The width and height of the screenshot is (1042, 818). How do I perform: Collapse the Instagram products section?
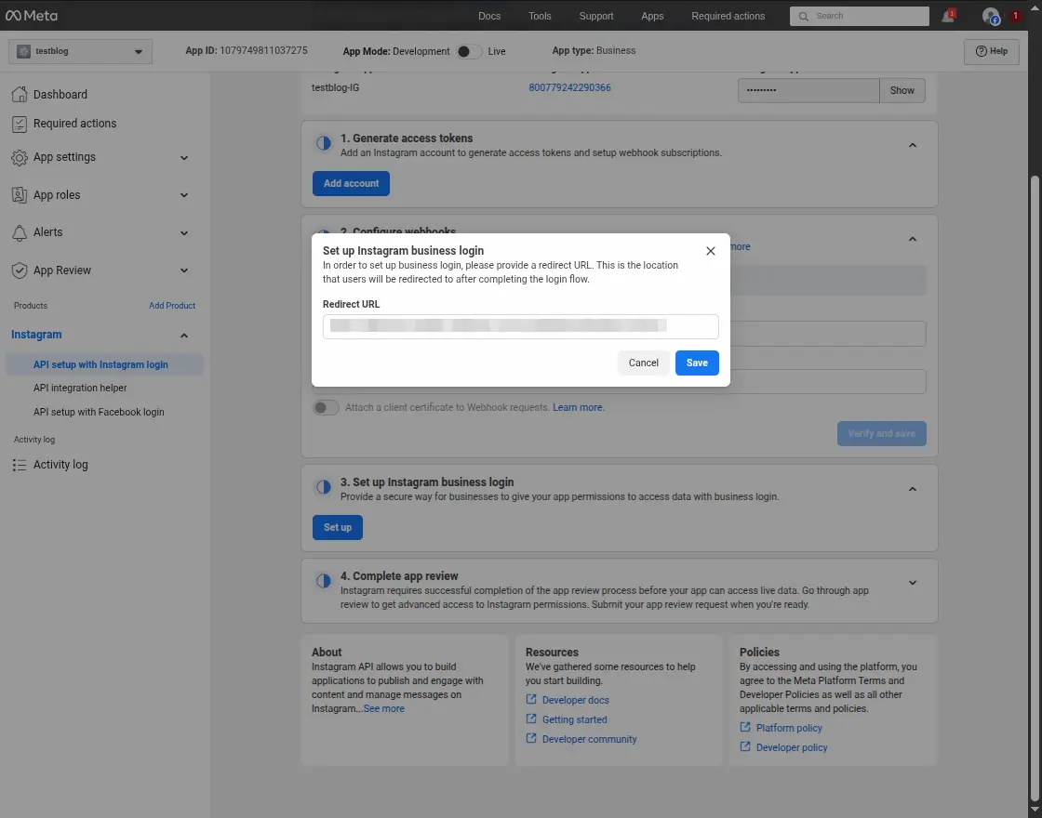point(183,335)
